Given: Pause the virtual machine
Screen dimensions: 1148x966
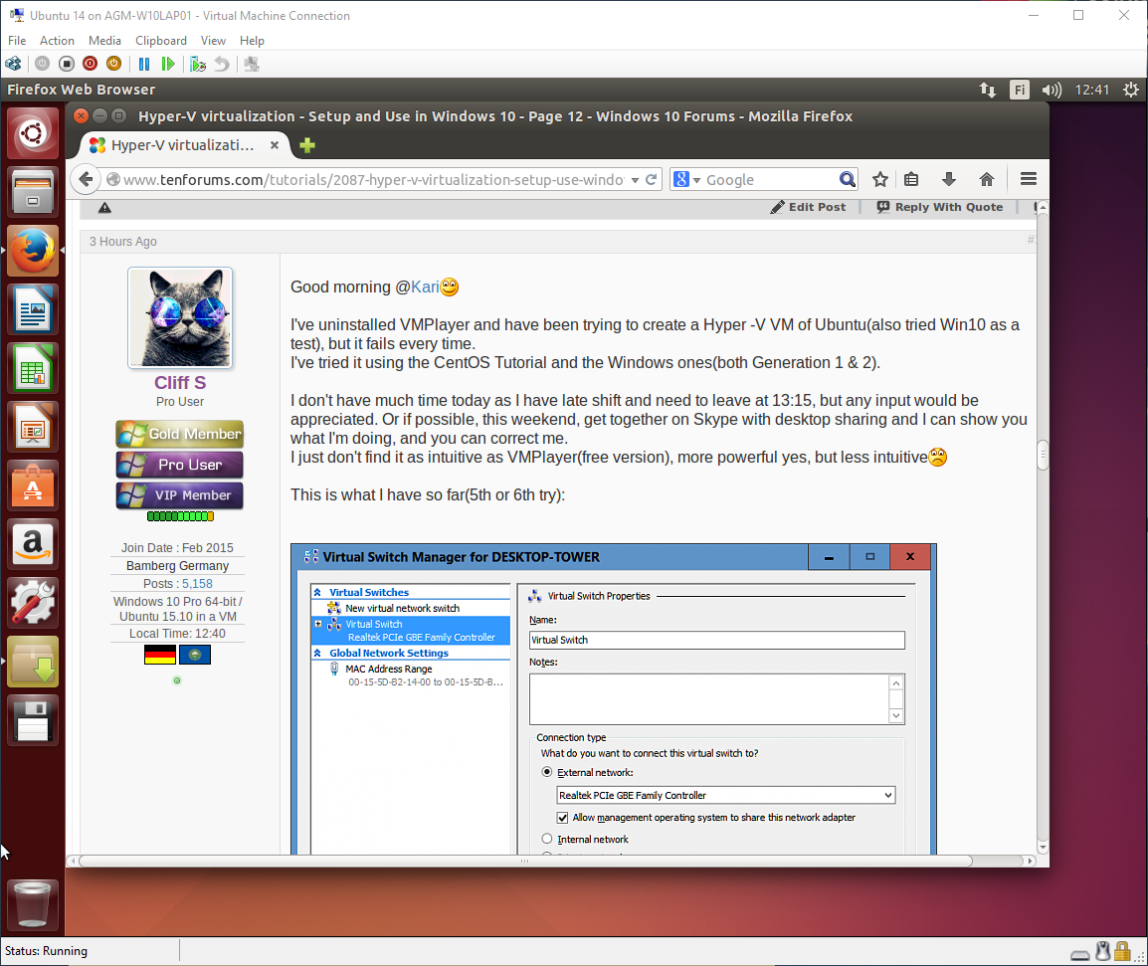Looking at the screenshot, I should pos(144,64).
